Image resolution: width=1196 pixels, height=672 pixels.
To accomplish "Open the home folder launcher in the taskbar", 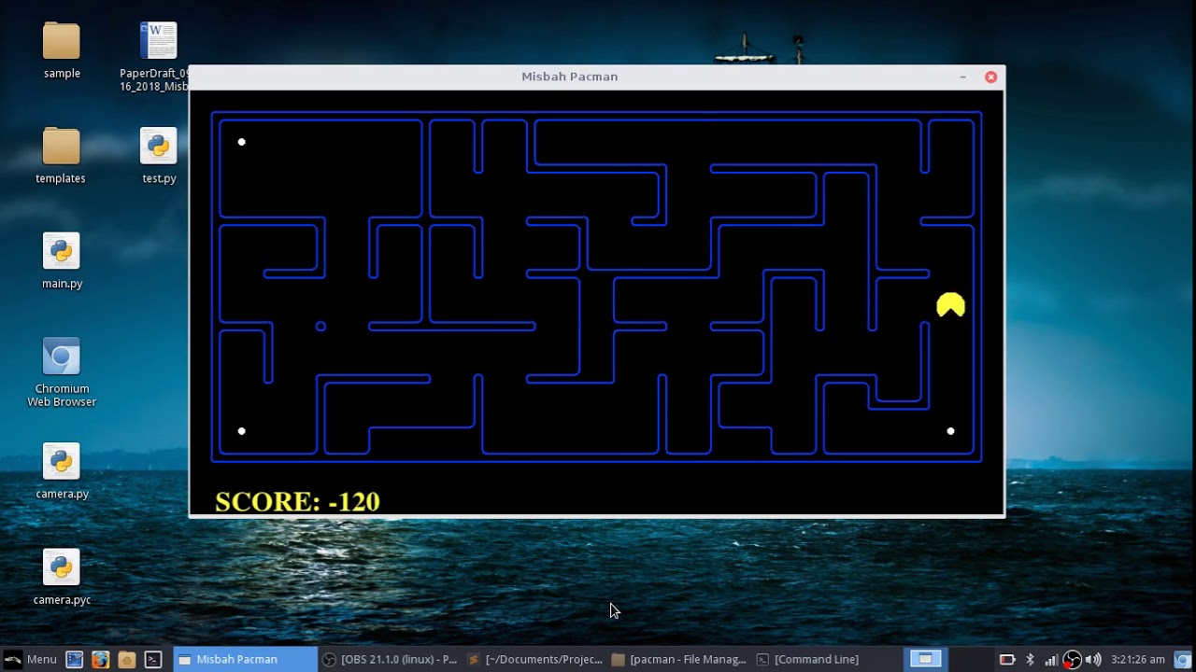I will (127, 659).
